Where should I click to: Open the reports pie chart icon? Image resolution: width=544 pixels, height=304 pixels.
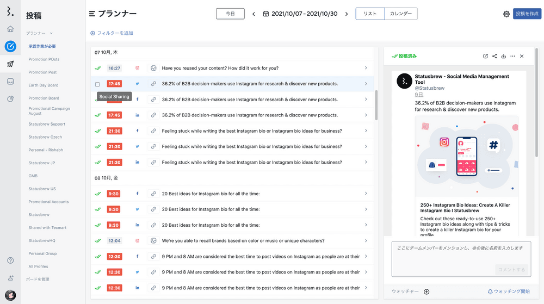pyautogui.click(x=10, y=99)
